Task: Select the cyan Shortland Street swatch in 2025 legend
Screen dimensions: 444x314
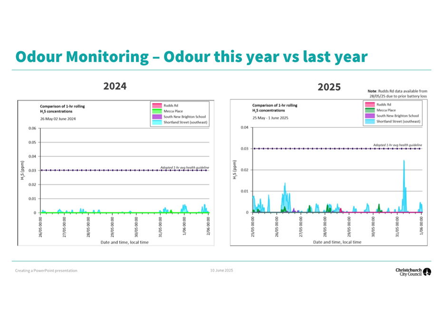Action: click(370, 122)
